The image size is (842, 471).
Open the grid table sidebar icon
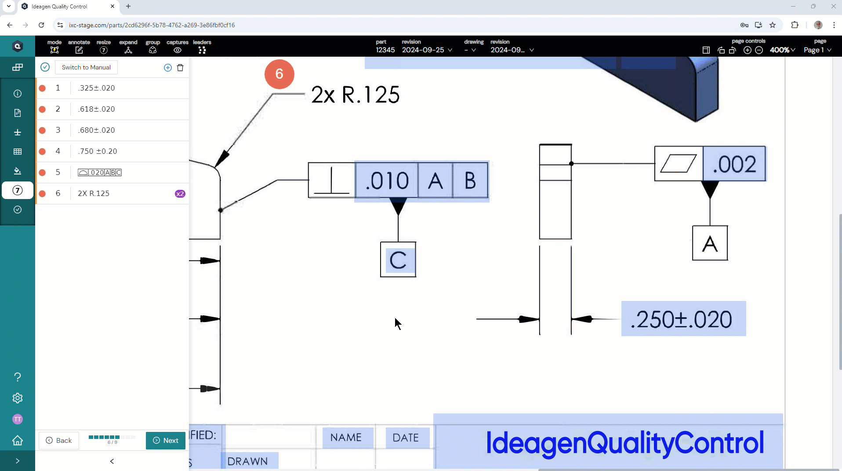click(x=18, y=152)
